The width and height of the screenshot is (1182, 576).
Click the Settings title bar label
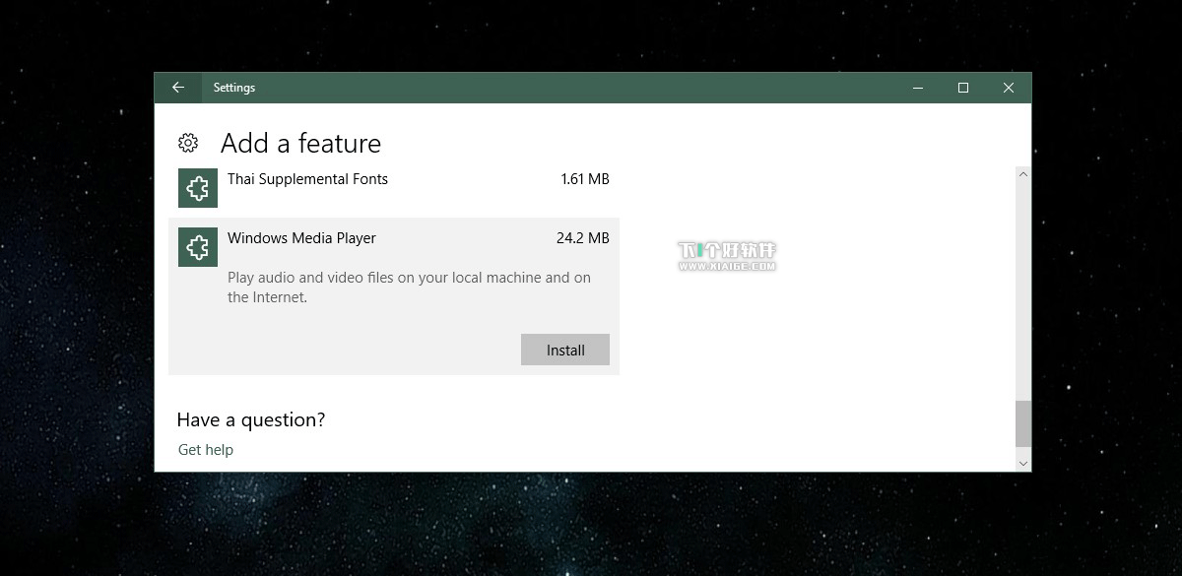(234, 88)
